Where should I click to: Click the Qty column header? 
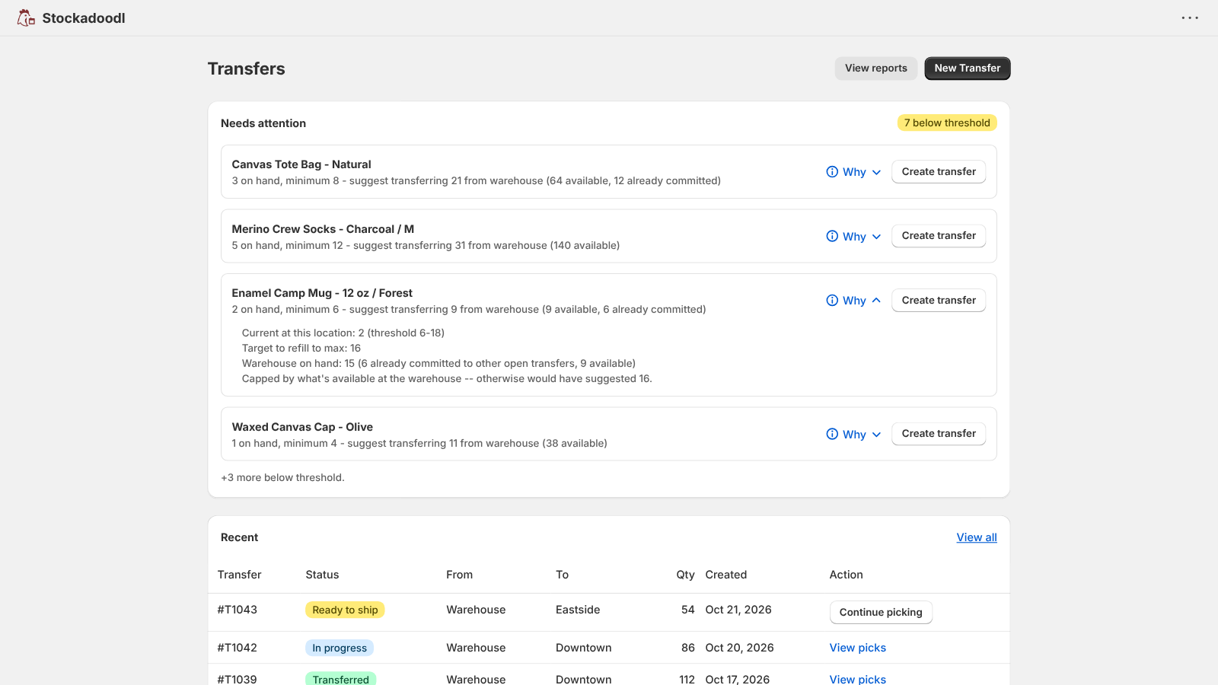[685, 575]
